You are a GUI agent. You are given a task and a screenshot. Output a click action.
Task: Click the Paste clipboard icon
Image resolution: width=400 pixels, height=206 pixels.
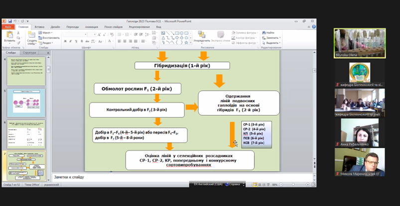click(x=9, y=35)
